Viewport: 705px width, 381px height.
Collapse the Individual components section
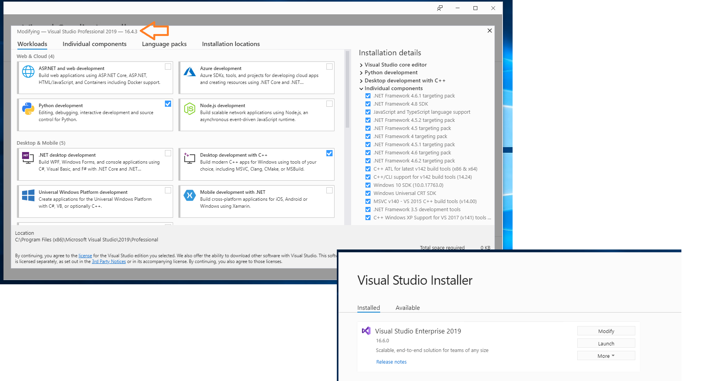(361, 89)
